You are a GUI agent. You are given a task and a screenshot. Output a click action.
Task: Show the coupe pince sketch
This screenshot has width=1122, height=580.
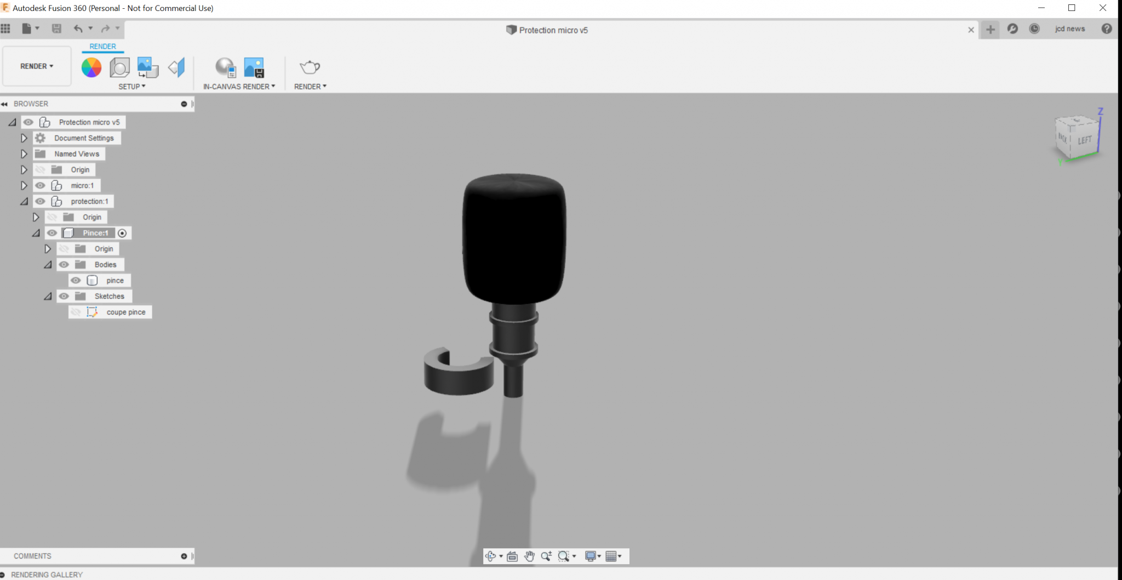click(76, 312)
